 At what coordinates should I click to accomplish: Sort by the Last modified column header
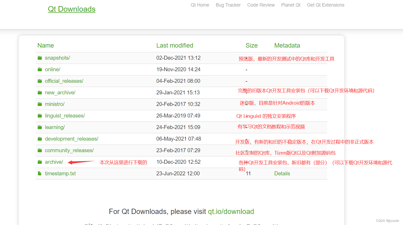175,45
